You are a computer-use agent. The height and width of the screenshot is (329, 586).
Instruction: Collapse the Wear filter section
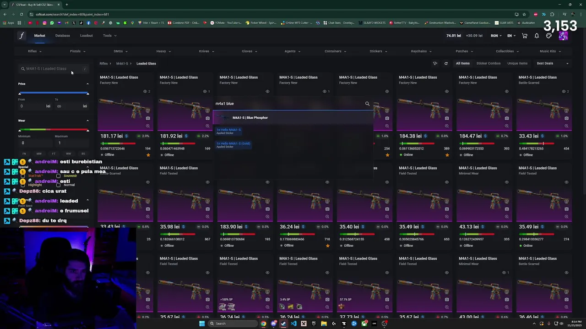point(87,121)
